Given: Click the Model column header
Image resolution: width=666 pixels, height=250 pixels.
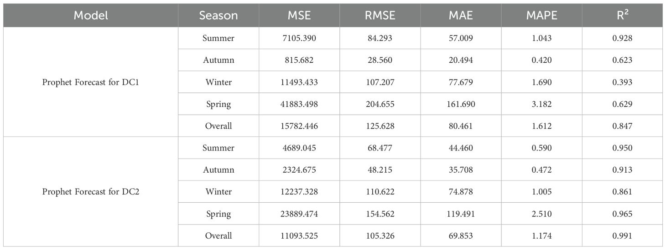Looking at the screenshot, I should pyautogui.click(x=91, y=15).
